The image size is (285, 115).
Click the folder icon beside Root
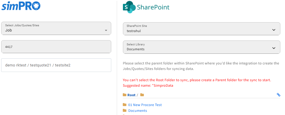tap(125, 95)
